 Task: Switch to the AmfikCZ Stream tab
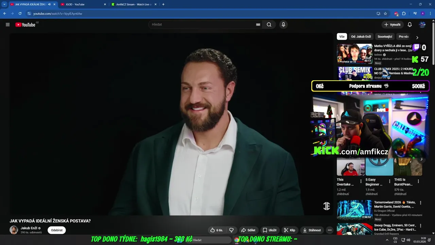(x=134, y=4)
